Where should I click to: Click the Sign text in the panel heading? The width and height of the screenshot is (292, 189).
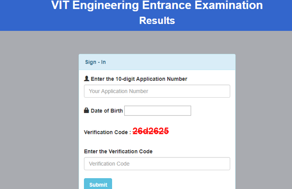90,62
